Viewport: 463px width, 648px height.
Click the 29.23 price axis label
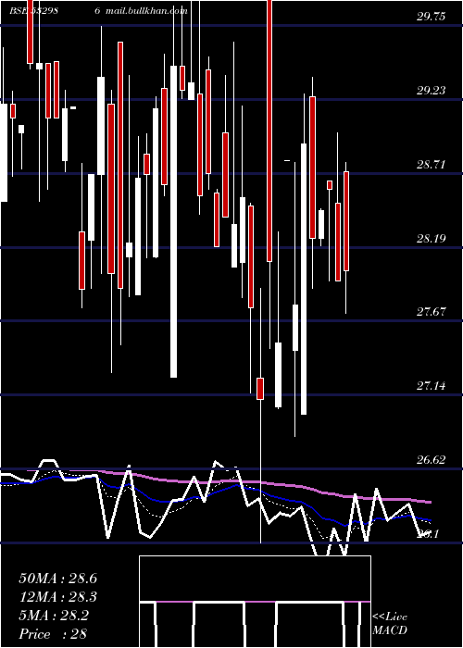(432, 91)
